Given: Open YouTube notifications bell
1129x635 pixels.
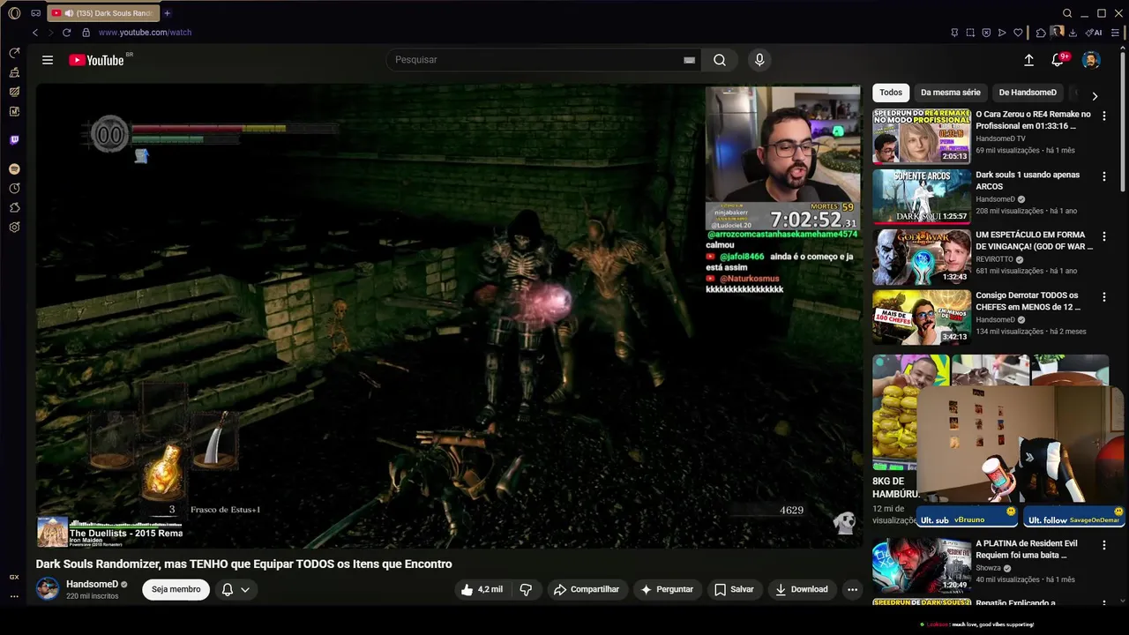Looking at the screenshot, I should (x=1058, y=60).
